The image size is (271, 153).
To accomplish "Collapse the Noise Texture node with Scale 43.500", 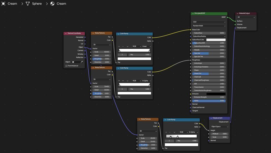I will pyautogui.click(x=93, y=33).
